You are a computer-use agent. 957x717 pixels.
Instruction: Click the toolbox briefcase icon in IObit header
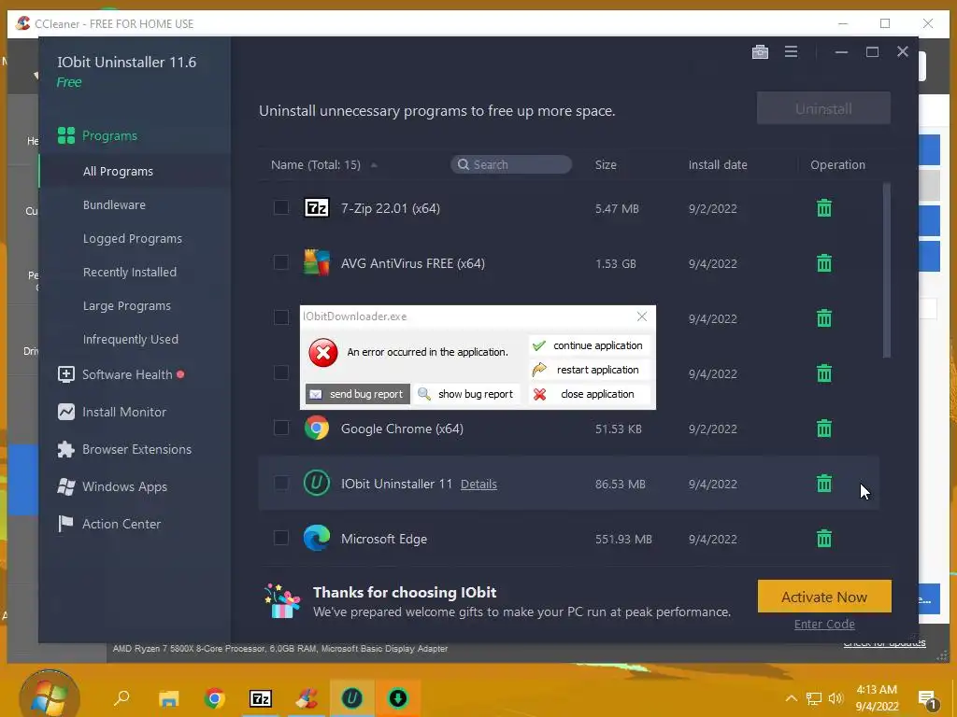coord(760,52)
